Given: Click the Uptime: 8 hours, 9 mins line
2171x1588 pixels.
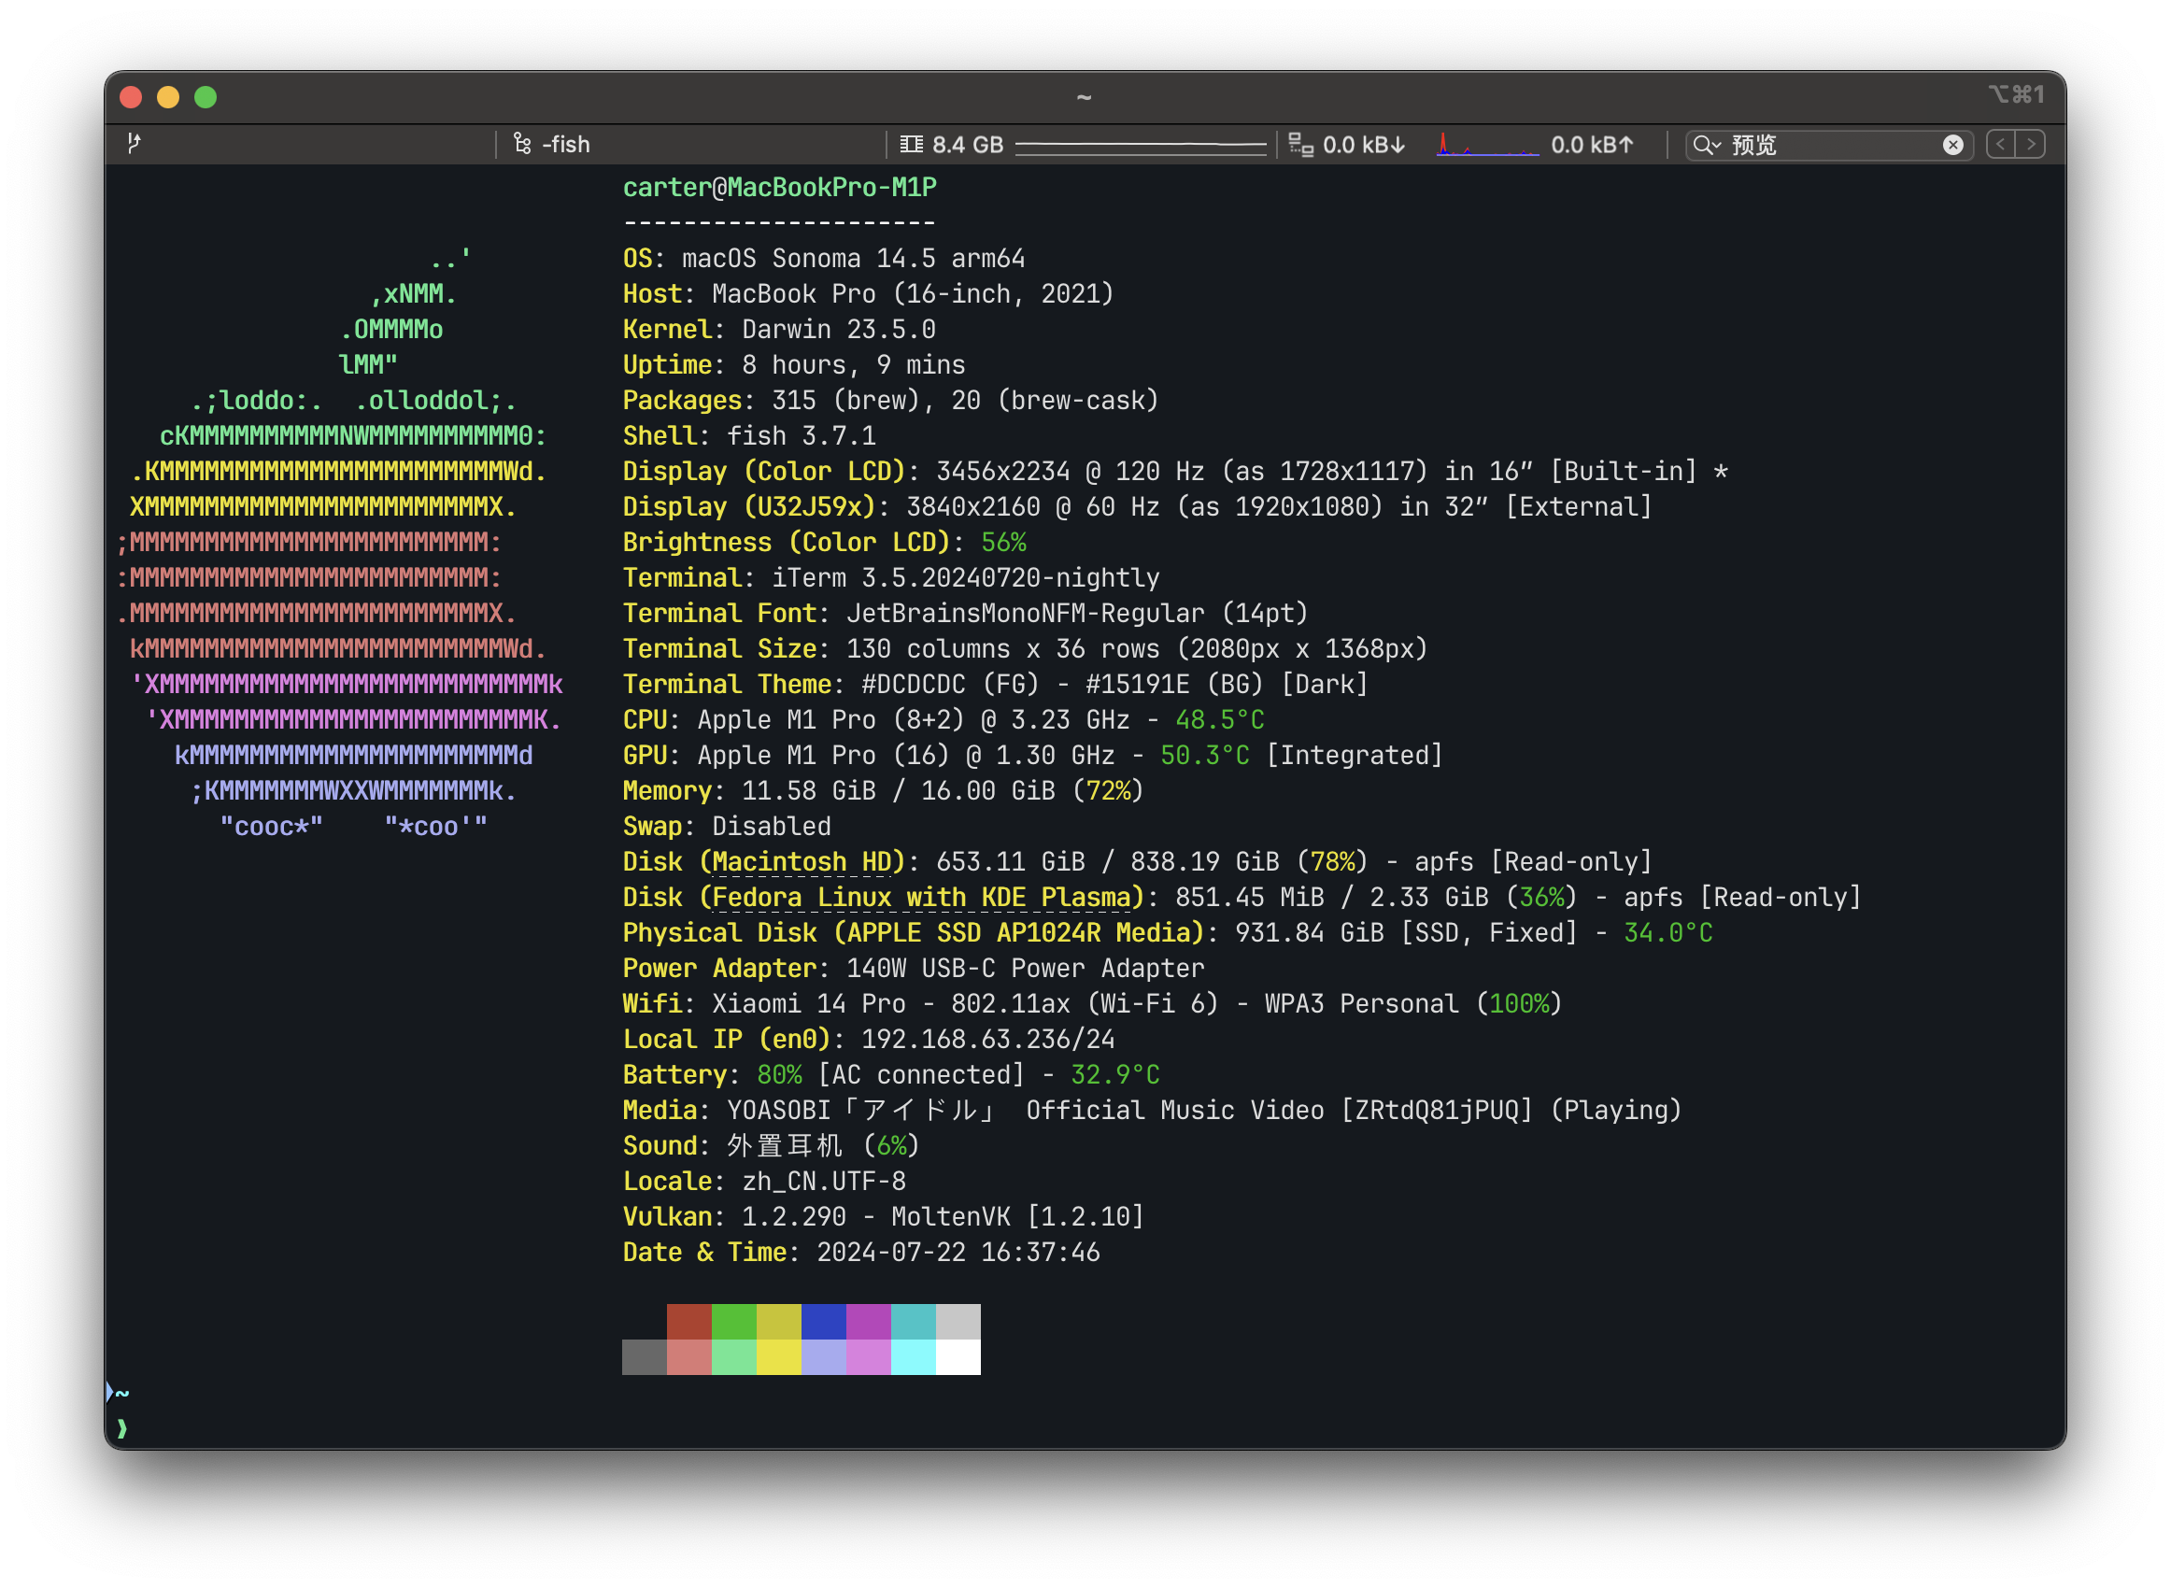Looking at the screenshot, I should point(794,365).
